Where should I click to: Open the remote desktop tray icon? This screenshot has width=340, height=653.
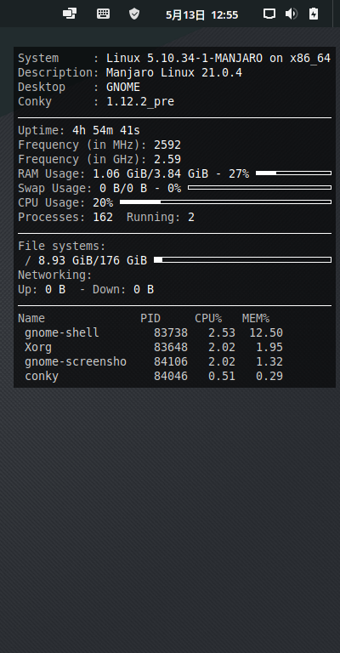point(70,14)
